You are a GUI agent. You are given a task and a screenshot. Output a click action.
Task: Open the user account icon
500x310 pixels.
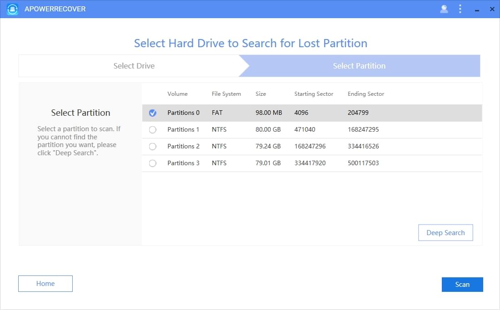tap(444, 9)
